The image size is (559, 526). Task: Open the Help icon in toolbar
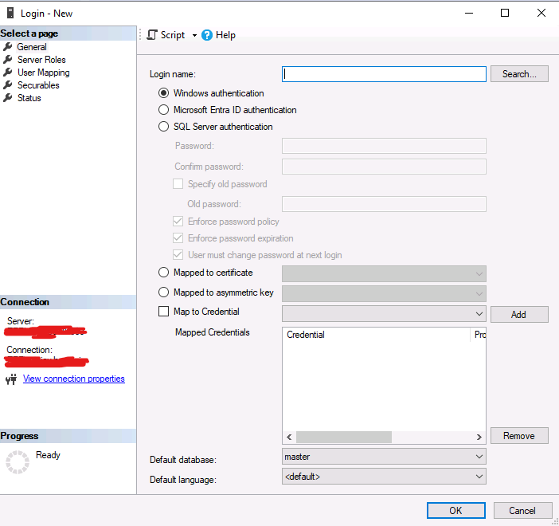pos(207,35)
